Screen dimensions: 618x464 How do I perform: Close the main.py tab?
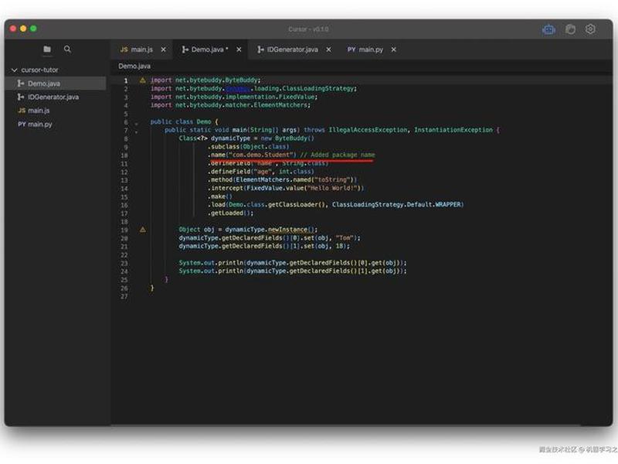tap(393, 49)
